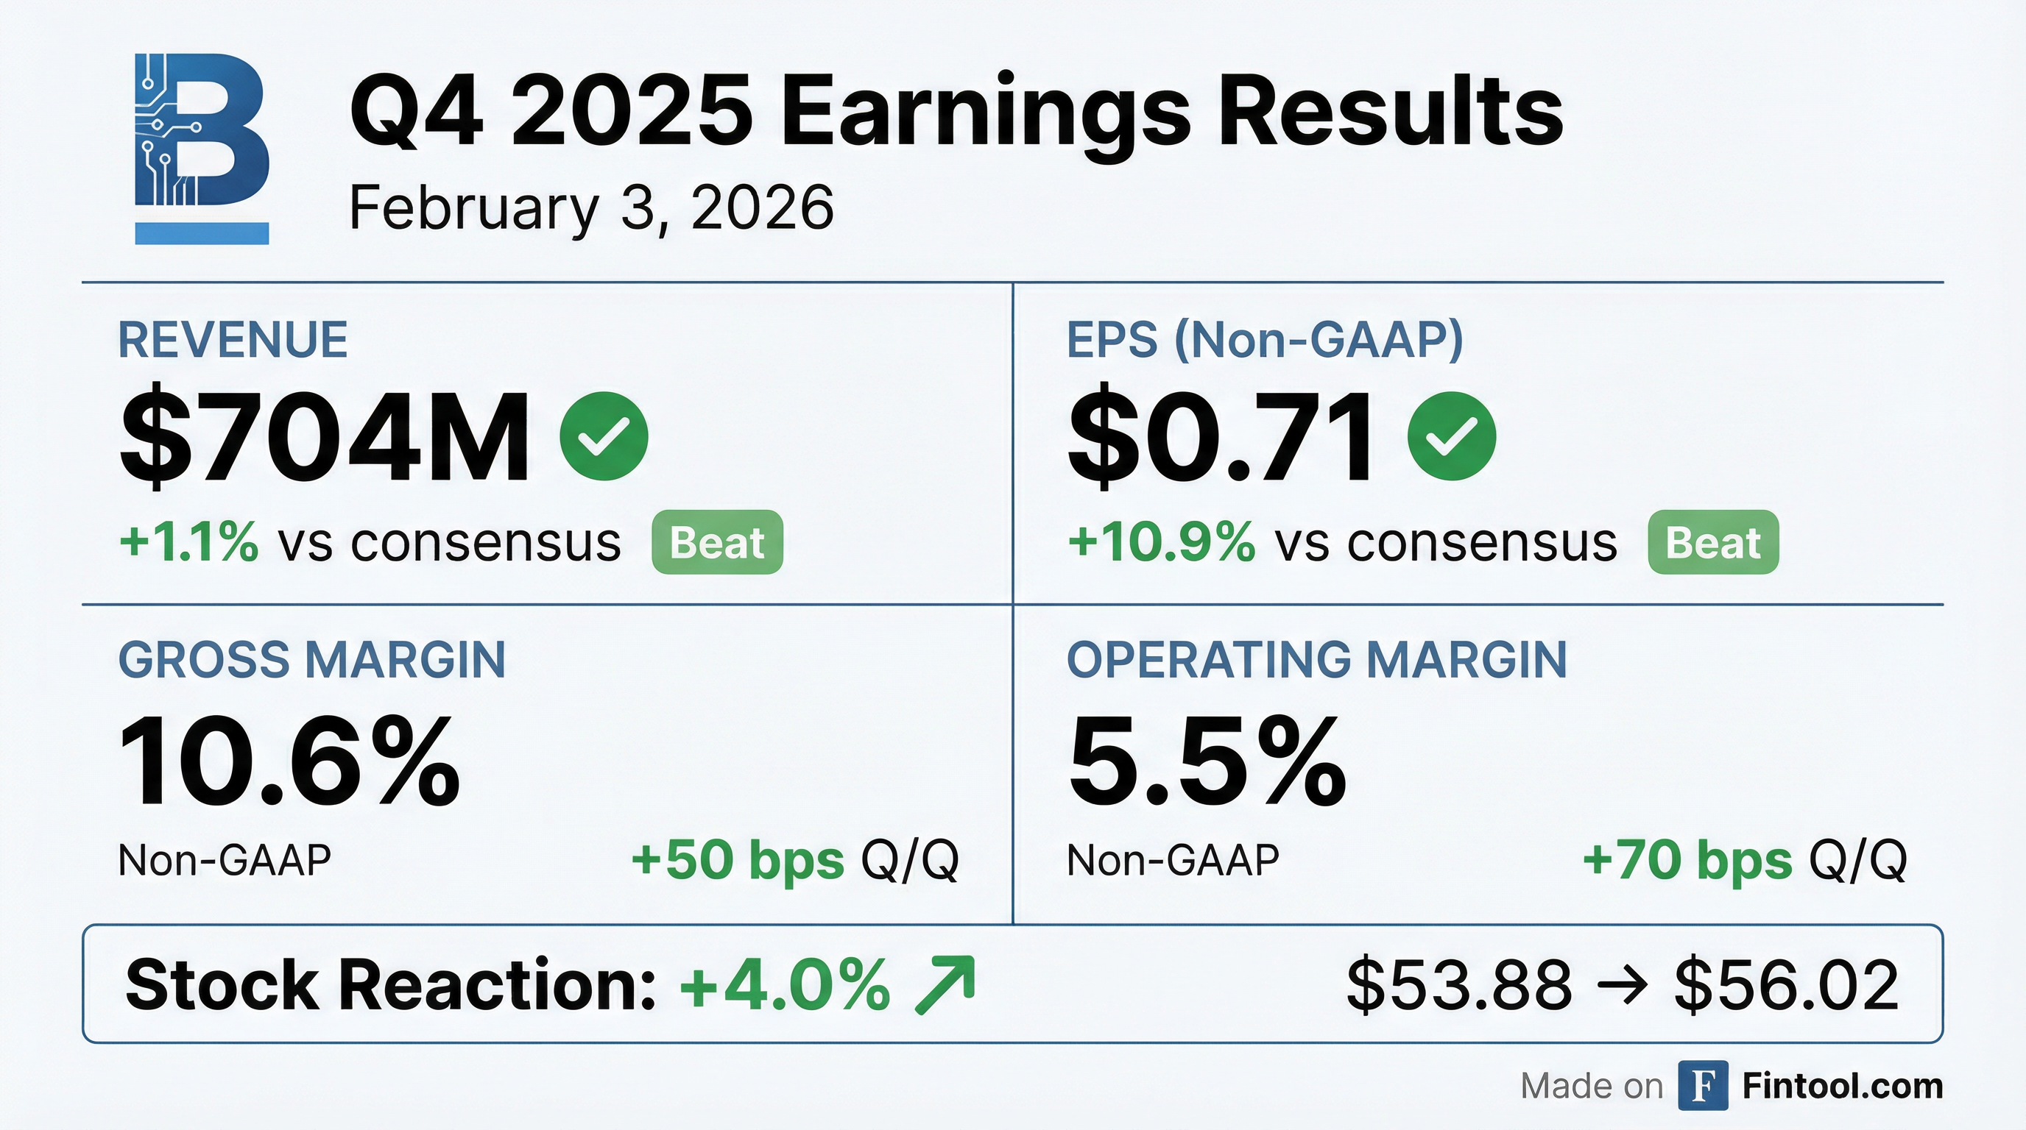
Task: Click the green upward stock reaction arrow
Action: (x=946, y=984)
